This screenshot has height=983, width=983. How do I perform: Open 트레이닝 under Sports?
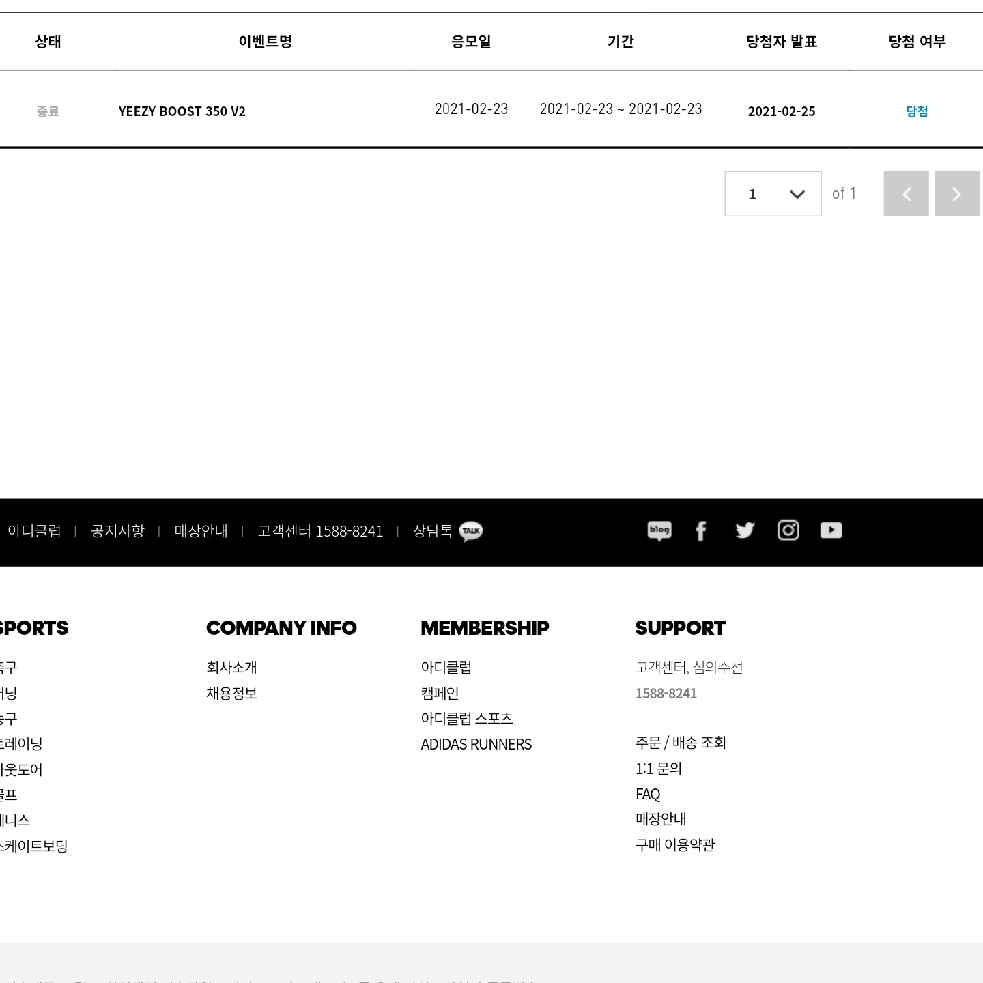coord(21,744)
